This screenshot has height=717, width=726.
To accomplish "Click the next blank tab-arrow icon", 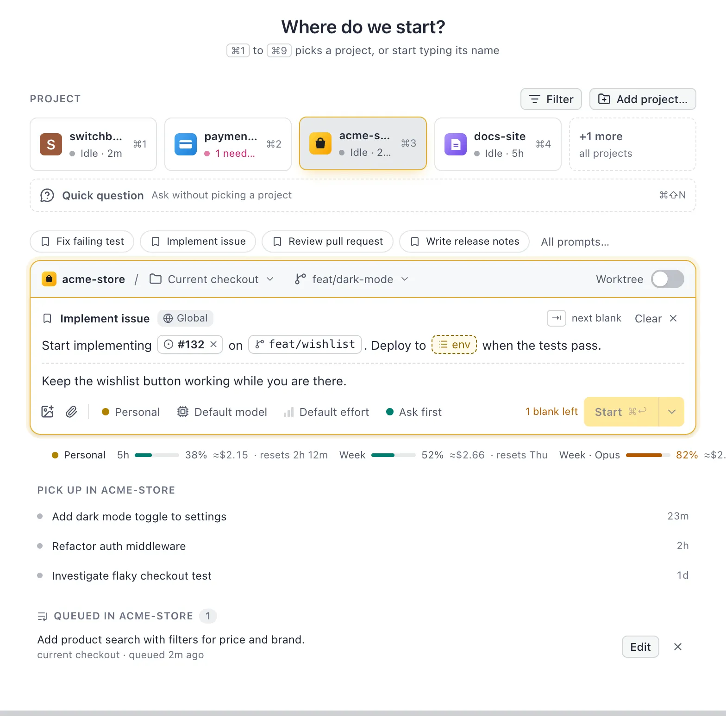I will 557,318.
